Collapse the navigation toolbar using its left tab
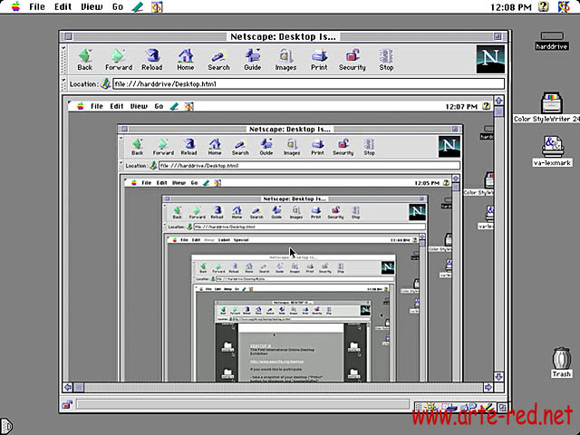Screen dimensions: 580x435 [65, 60]
